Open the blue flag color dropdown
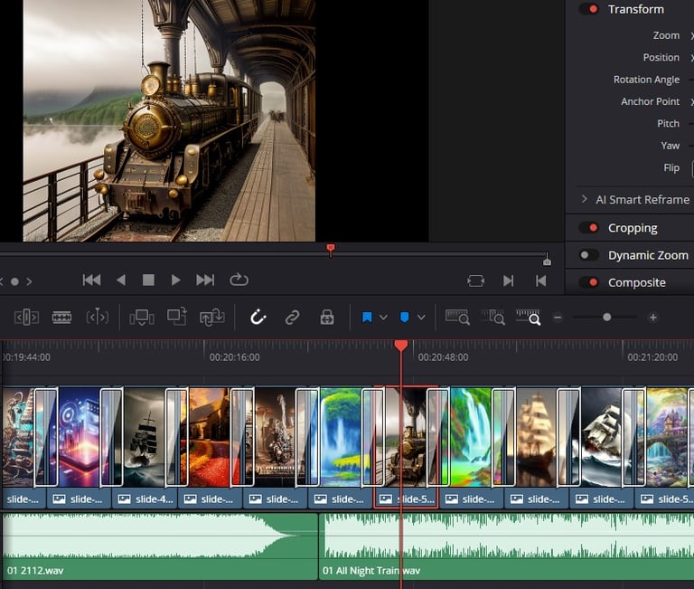Image resolution: width=694 pixels, height=589 pixels. (x=384, y=318)
